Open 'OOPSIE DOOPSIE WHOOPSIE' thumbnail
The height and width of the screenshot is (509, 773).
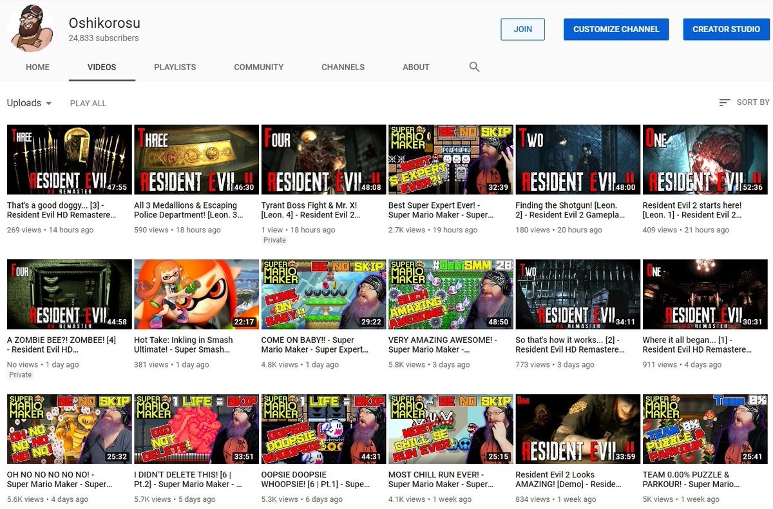323,429
